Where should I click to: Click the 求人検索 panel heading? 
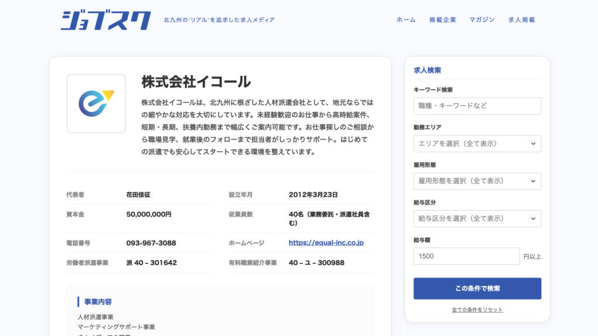427,70
